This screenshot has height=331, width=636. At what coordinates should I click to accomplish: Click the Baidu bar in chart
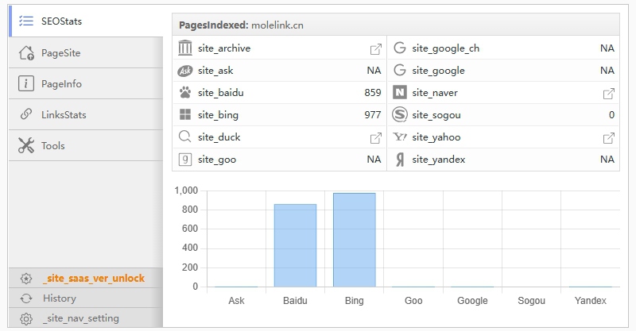tap(295, 245)
